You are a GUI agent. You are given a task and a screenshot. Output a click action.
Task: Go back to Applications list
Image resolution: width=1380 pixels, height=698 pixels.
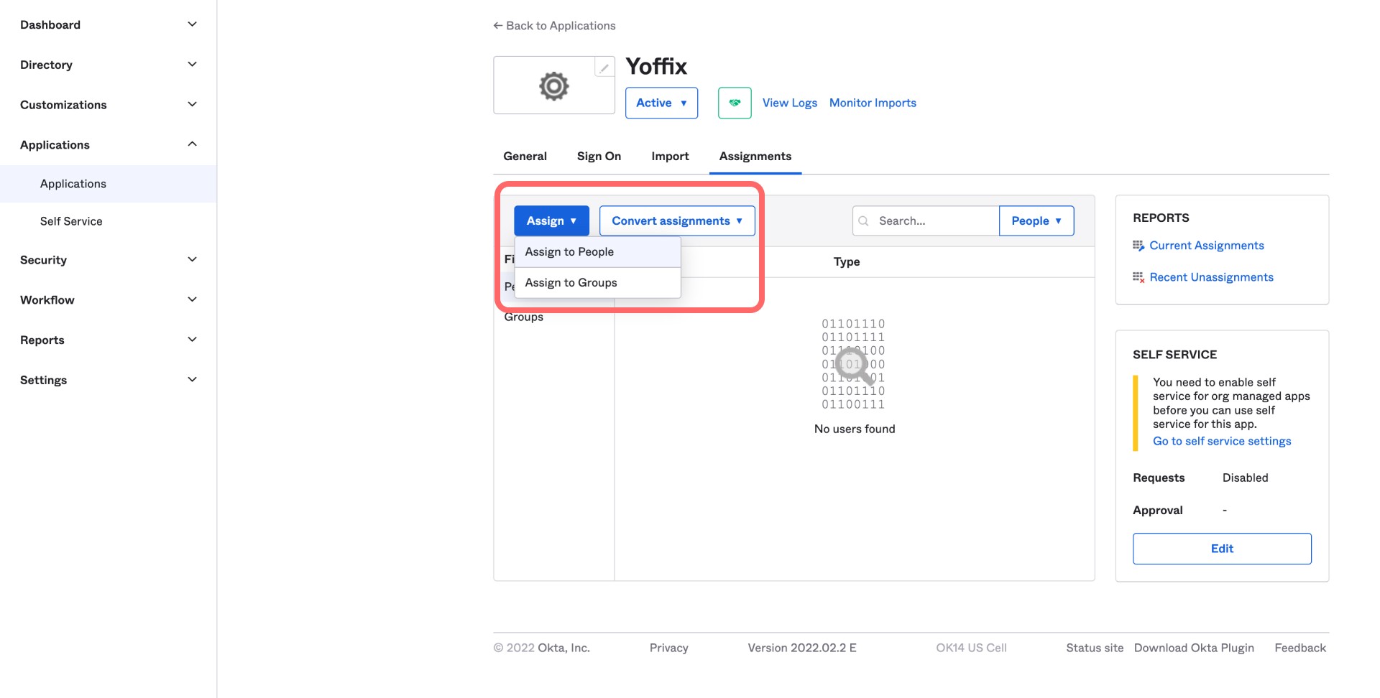tap(554, 26)
